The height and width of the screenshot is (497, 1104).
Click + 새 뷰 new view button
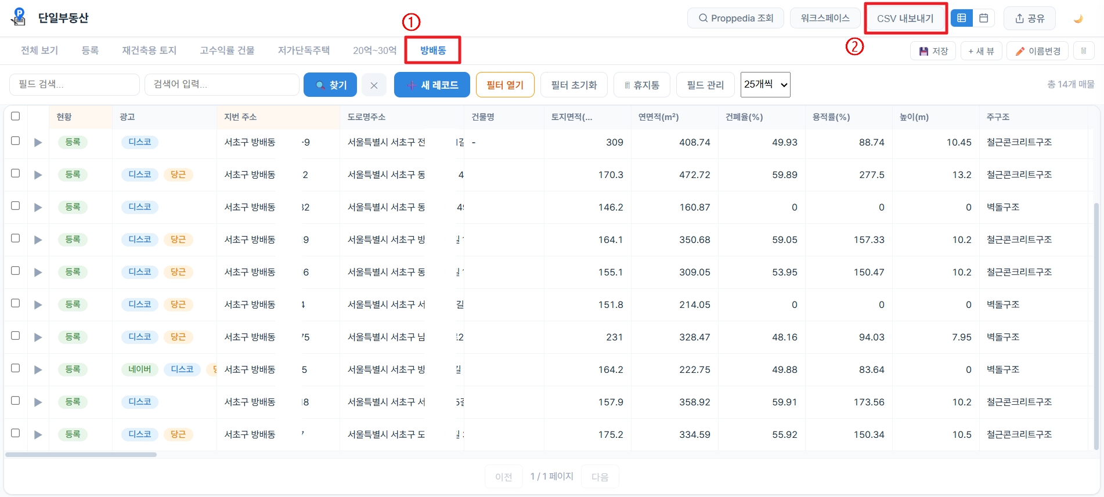981,51
